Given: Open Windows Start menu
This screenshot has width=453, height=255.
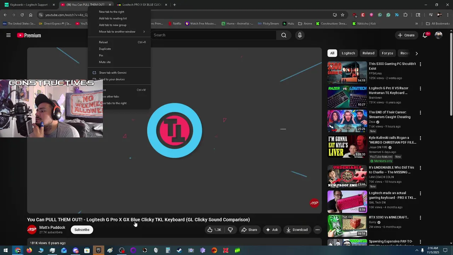Looking at the screenshot, I should tap(6, 250).
